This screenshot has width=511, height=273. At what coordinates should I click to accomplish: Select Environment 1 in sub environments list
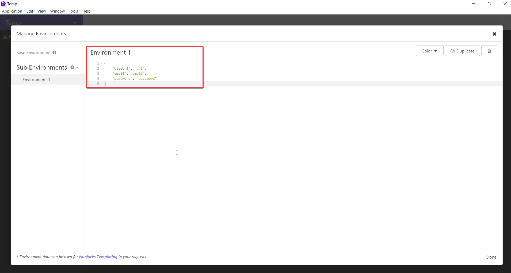tap(48, 79)
